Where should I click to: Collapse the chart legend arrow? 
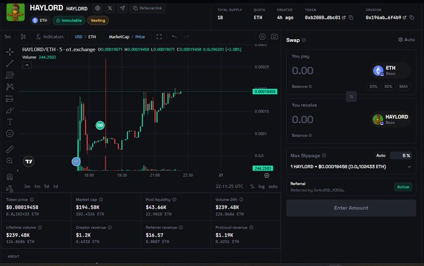coord(27,65)
